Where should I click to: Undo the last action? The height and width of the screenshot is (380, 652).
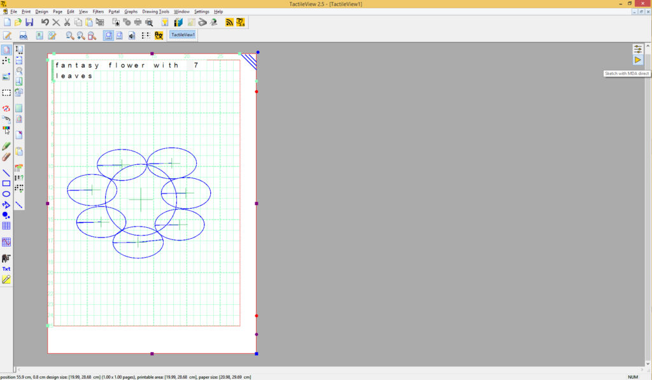click(x=45, y=22)
